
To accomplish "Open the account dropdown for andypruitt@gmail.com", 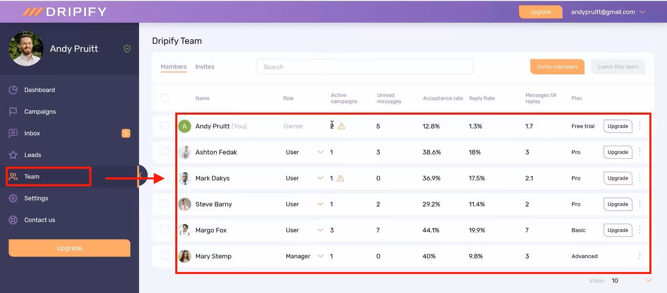I will click(x=607, y=11).
